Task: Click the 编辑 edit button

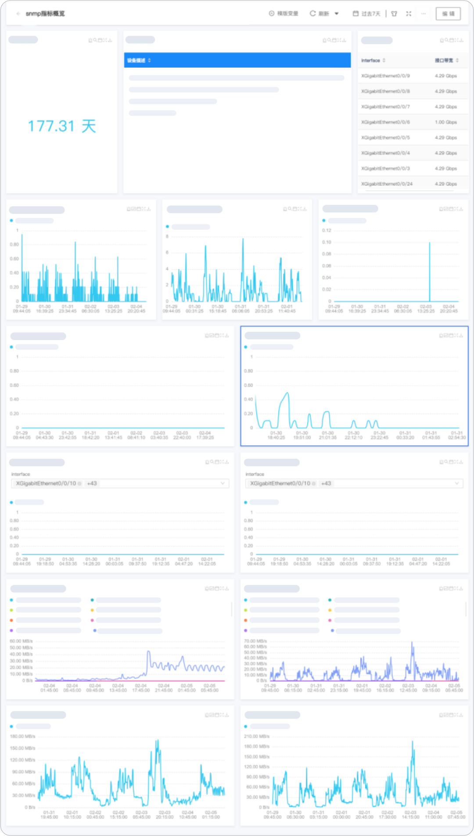Action: tap(448, 14)
